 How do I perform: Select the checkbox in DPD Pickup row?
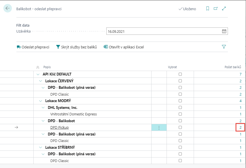pyautogui.click(x=180, y=128)
